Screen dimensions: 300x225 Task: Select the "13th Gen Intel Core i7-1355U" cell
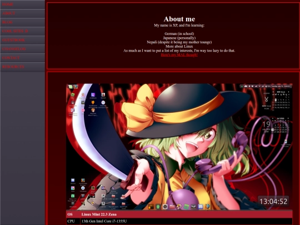(186, 221)
